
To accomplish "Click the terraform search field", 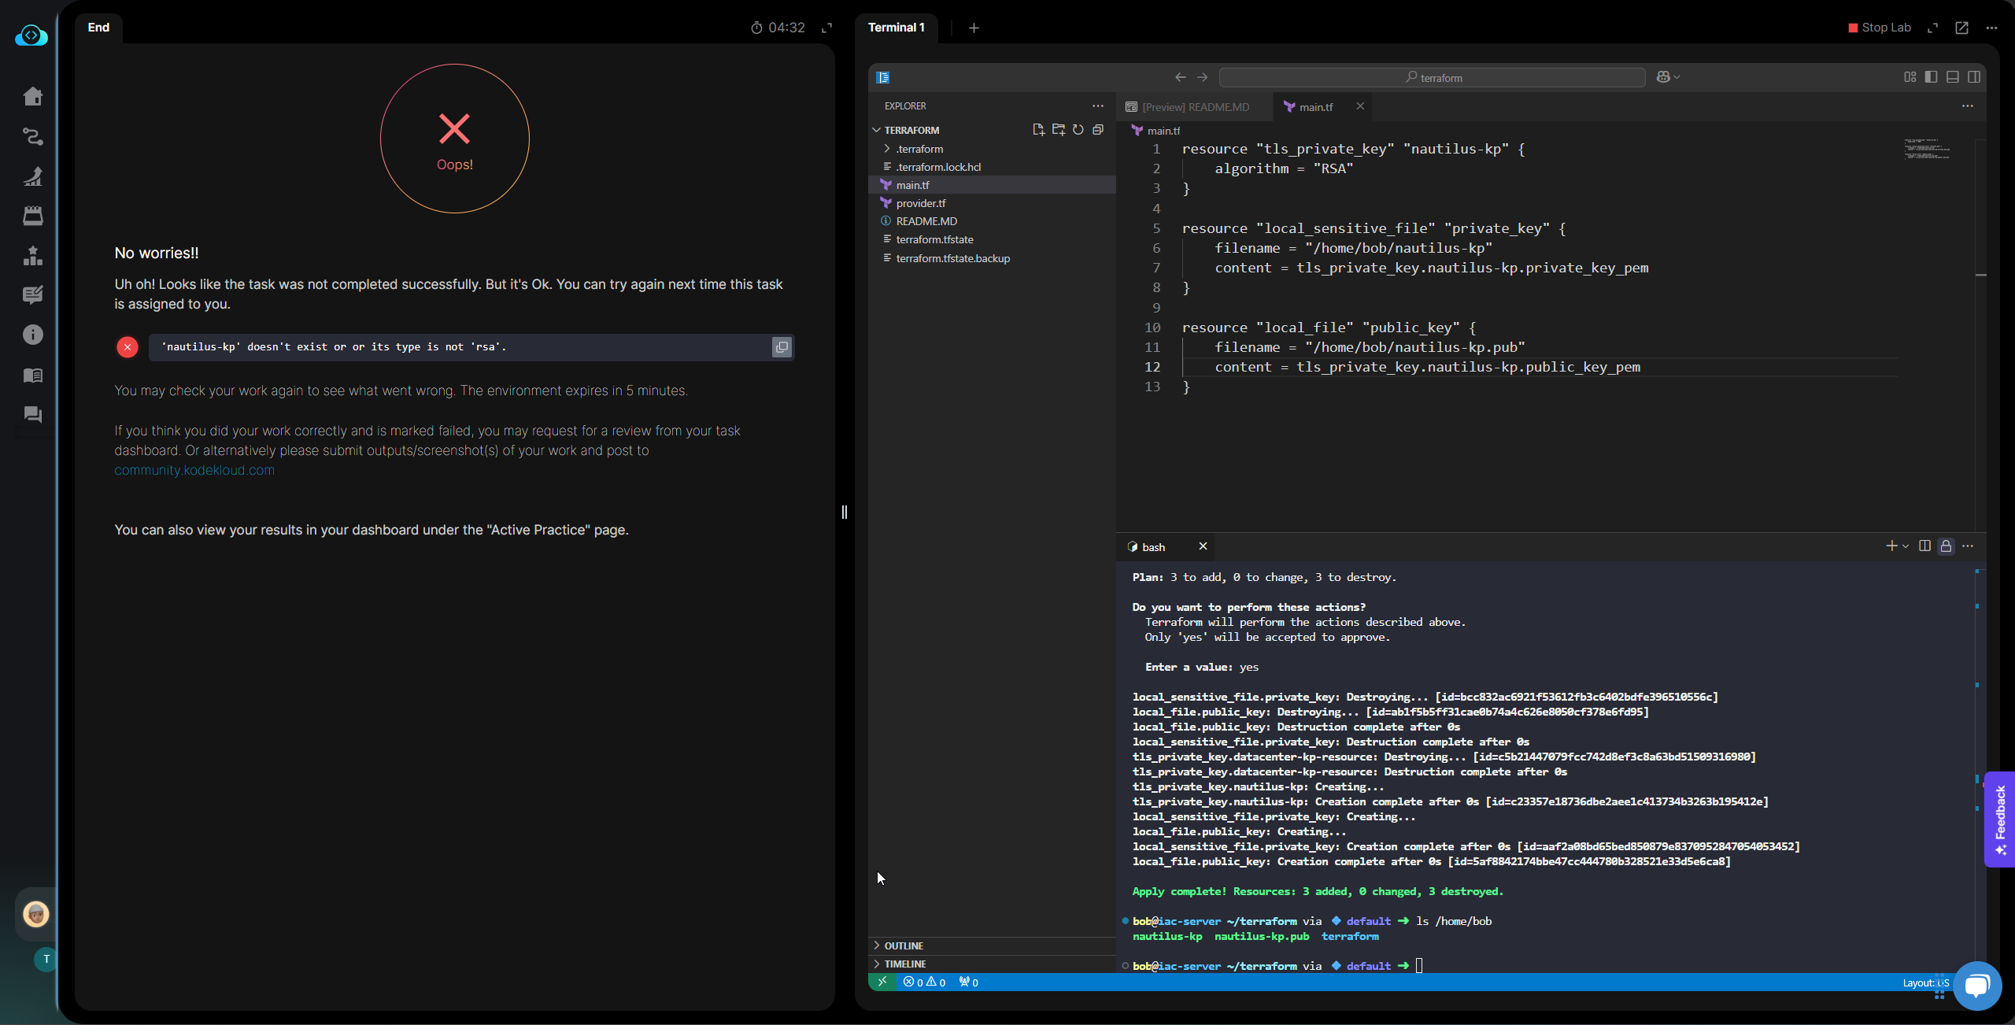I will (x=1432, y=77).
